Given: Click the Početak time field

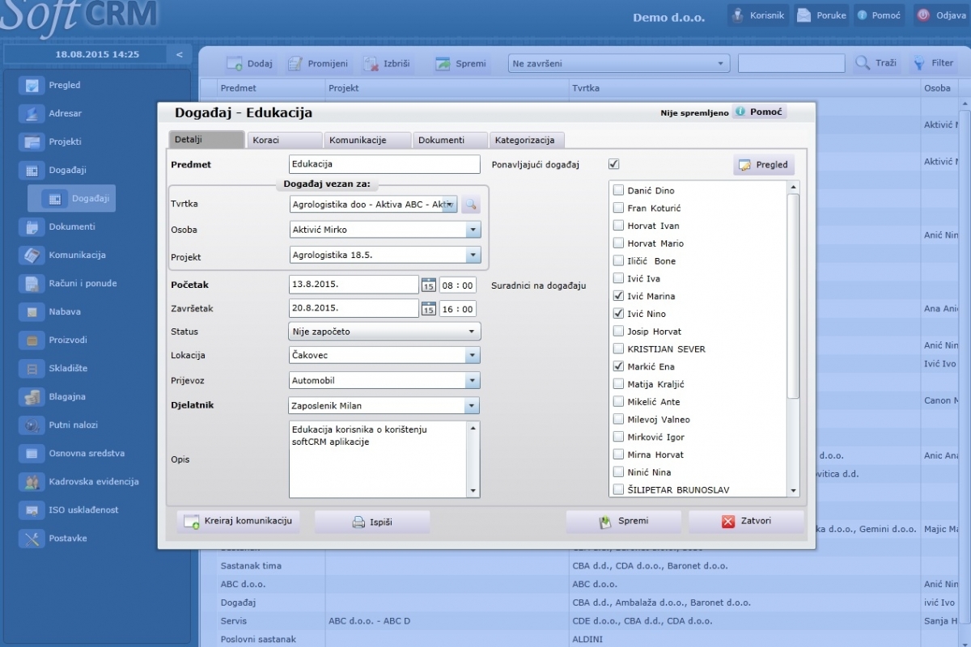Looking at the screenshot, I should pos(458,285).
